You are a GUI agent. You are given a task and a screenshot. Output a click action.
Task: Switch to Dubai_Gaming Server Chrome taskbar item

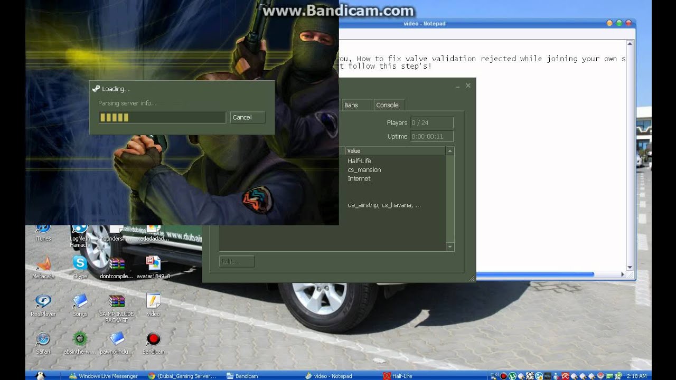tap(182, 376)
